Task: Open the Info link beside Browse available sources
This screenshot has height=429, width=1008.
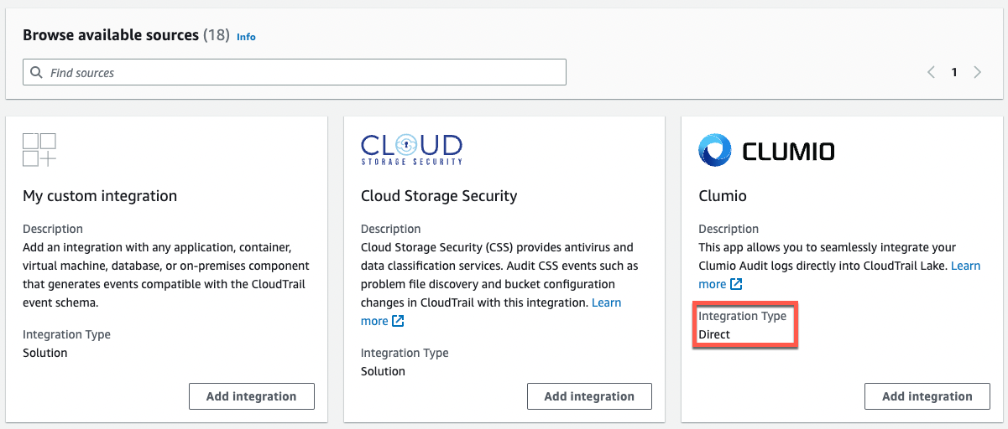Action: coord(246,37)
